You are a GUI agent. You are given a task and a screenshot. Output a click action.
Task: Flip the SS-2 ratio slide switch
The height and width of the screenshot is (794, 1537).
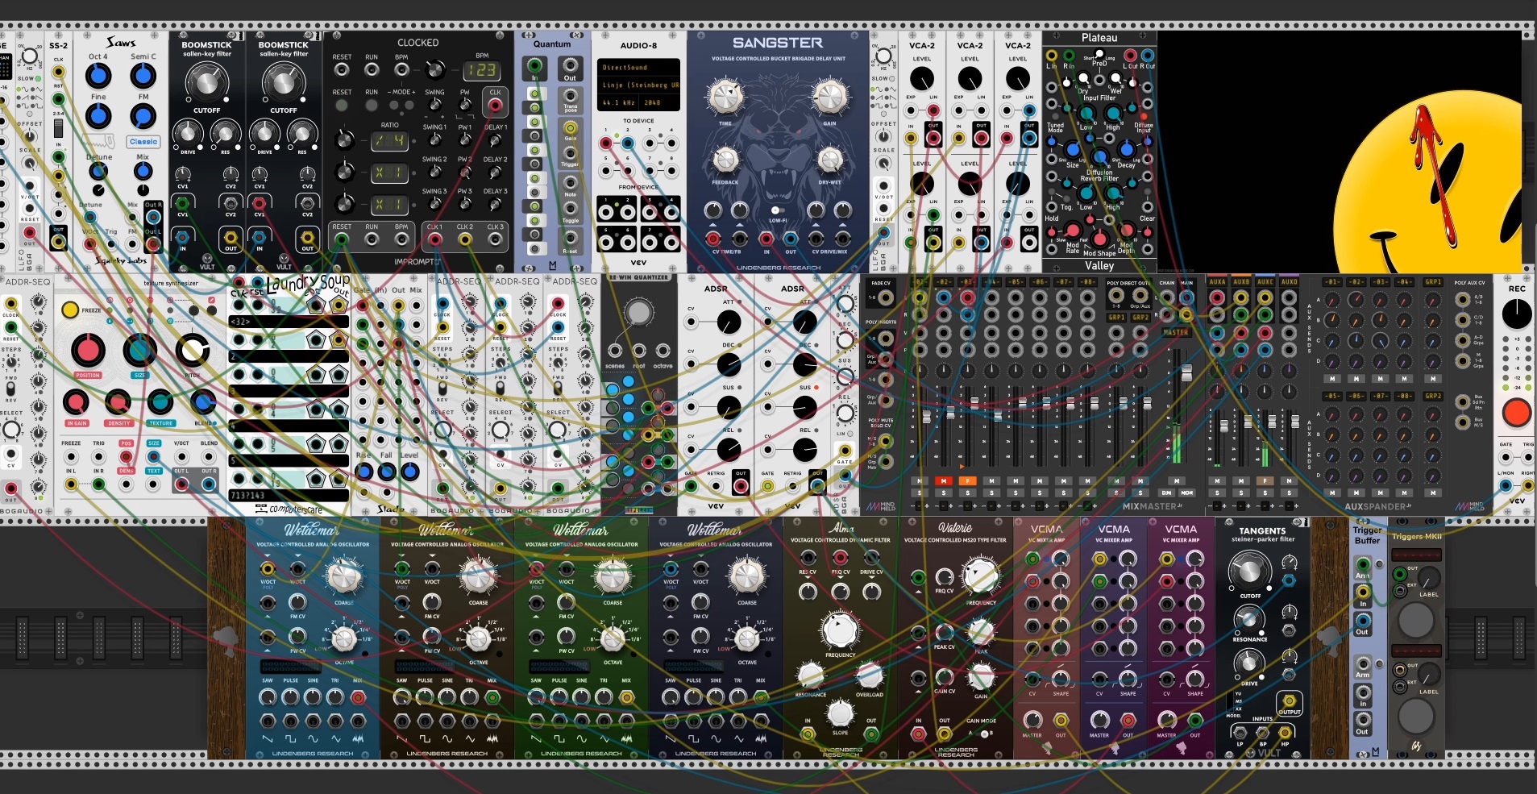(58, 129)
